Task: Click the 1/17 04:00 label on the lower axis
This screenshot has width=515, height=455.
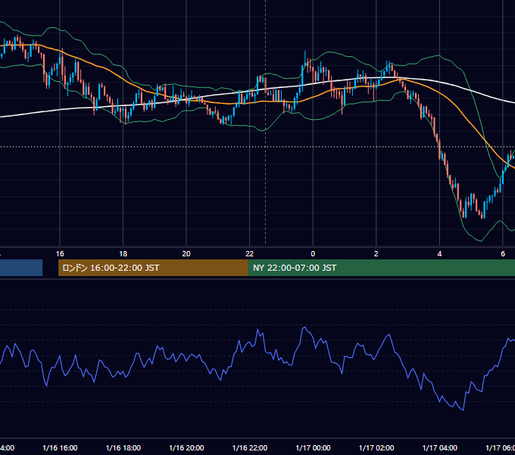Action: pyautogui.click(x=440, y=447)
